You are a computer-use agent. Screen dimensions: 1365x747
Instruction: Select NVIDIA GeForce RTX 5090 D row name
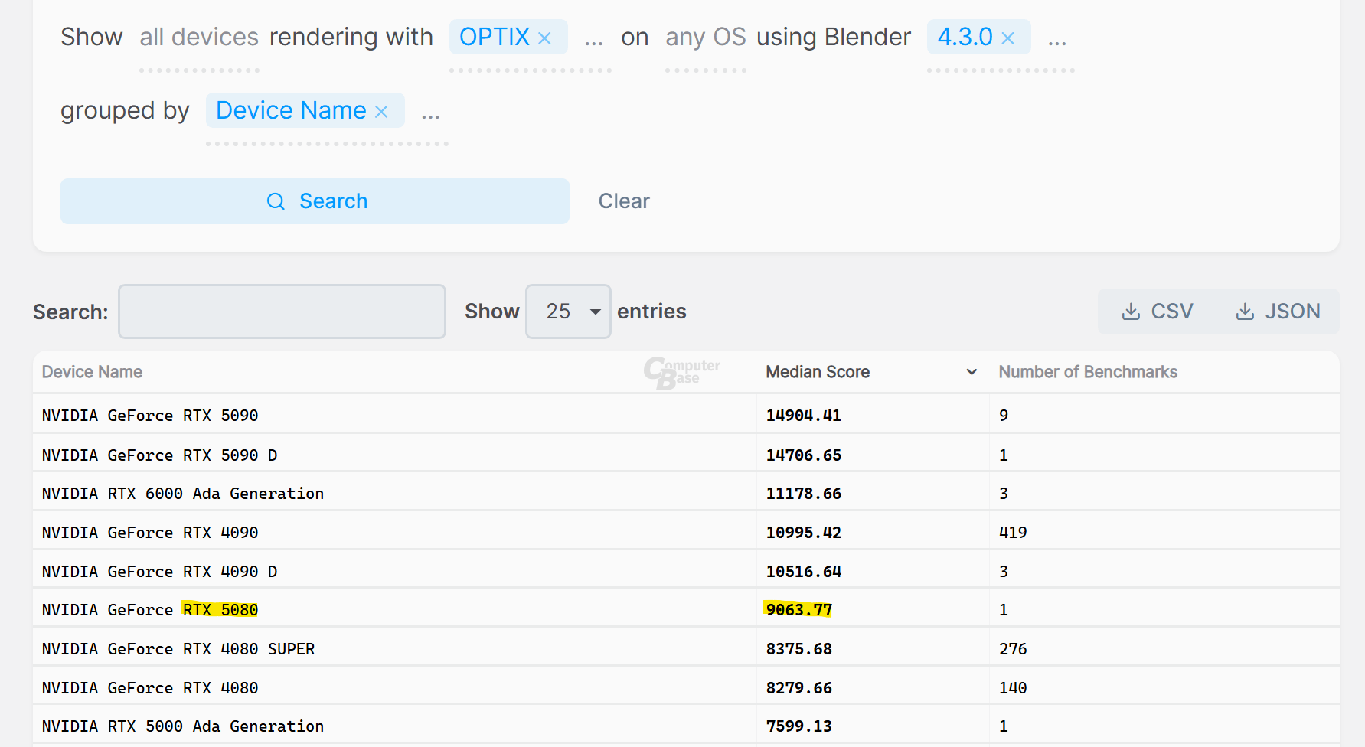click(159, 455)
